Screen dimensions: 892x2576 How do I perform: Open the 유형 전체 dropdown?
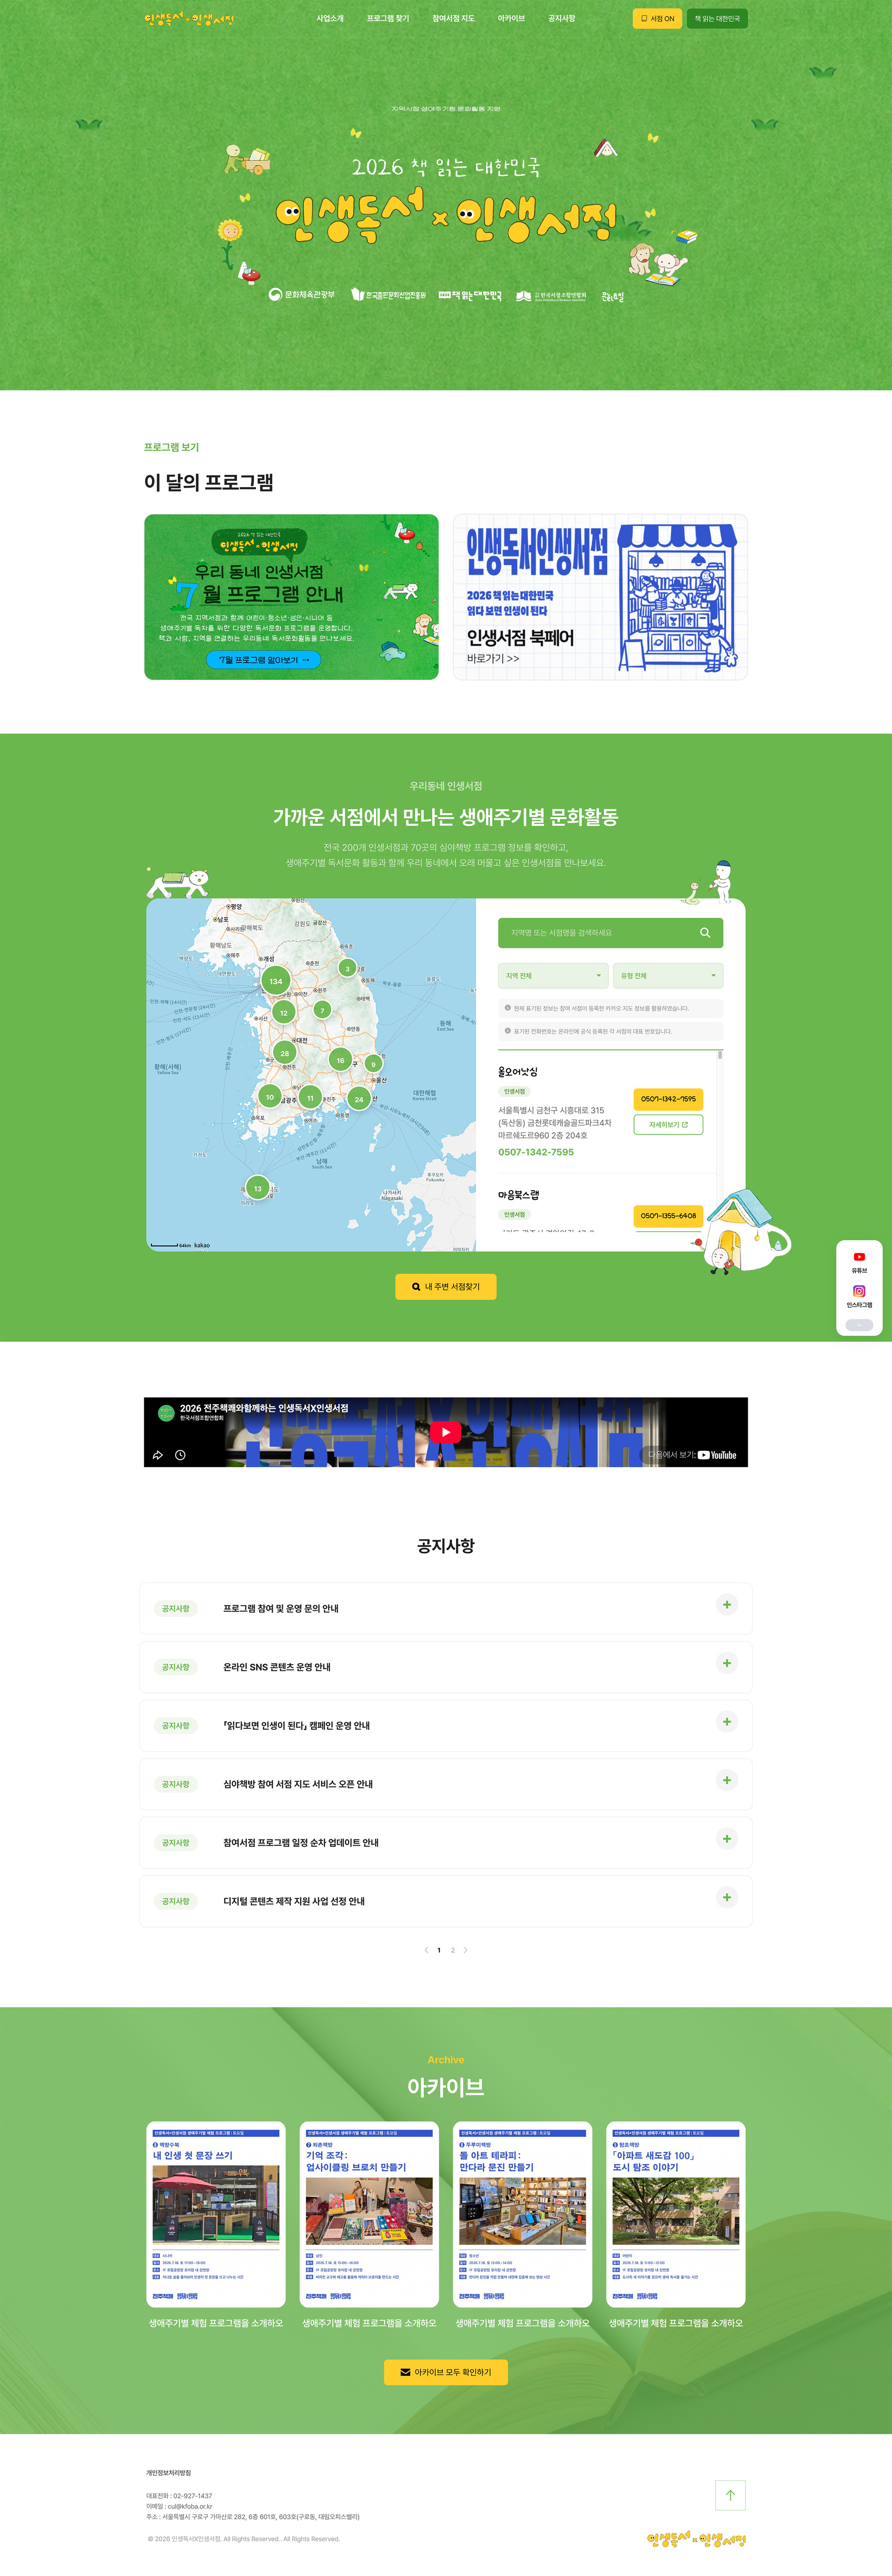tap(668, 976)
